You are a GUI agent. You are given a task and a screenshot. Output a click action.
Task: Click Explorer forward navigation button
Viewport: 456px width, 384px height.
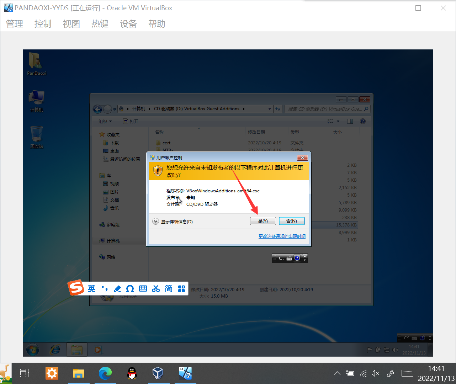click(107, 109)
